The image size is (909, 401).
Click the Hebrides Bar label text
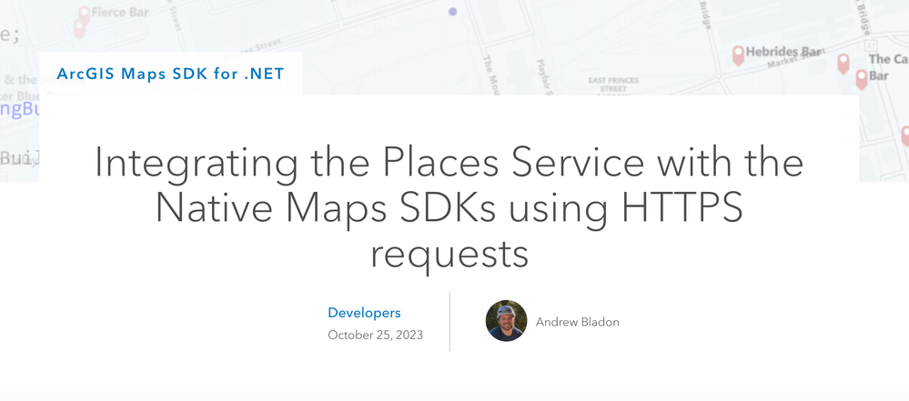[783, 52]
